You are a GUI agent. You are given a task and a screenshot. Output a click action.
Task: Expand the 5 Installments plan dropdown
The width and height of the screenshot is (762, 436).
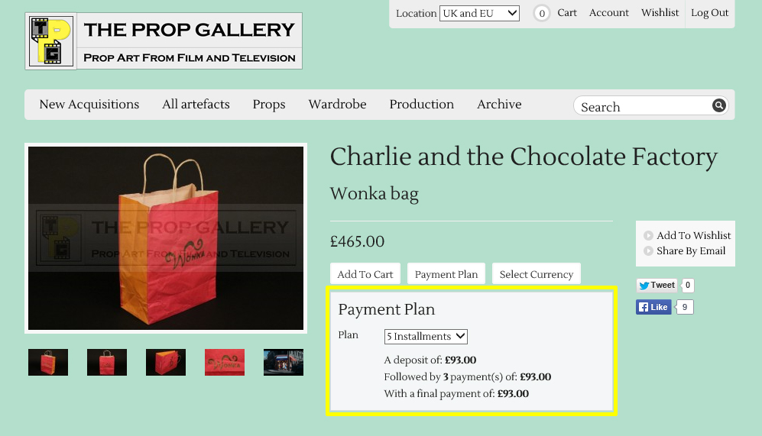pos(426,337)
